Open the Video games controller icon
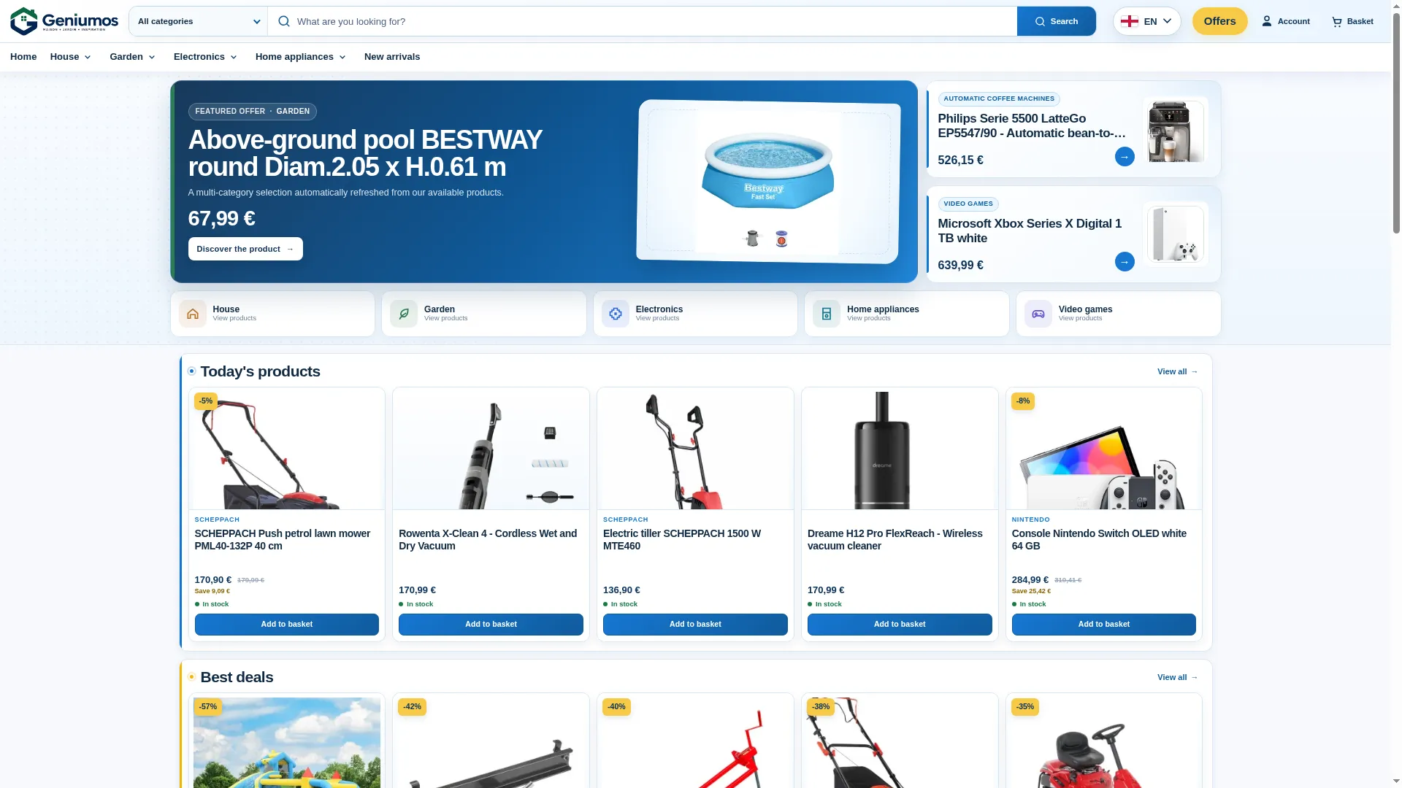1402x788 pixels. 1038,314
